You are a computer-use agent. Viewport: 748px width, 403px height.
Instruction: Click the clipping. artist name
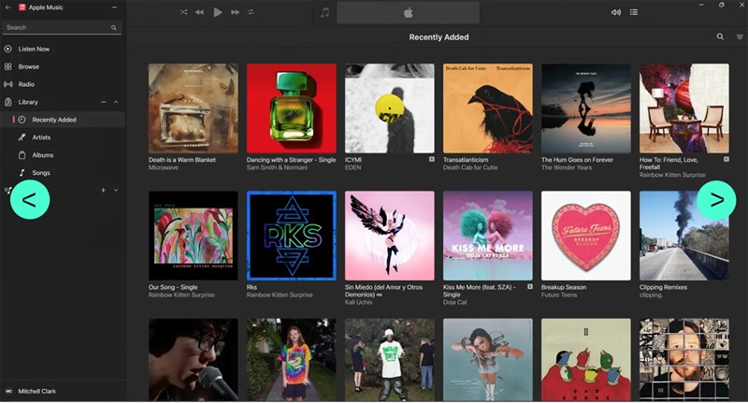pyautogui.click(x=651, y=295)
